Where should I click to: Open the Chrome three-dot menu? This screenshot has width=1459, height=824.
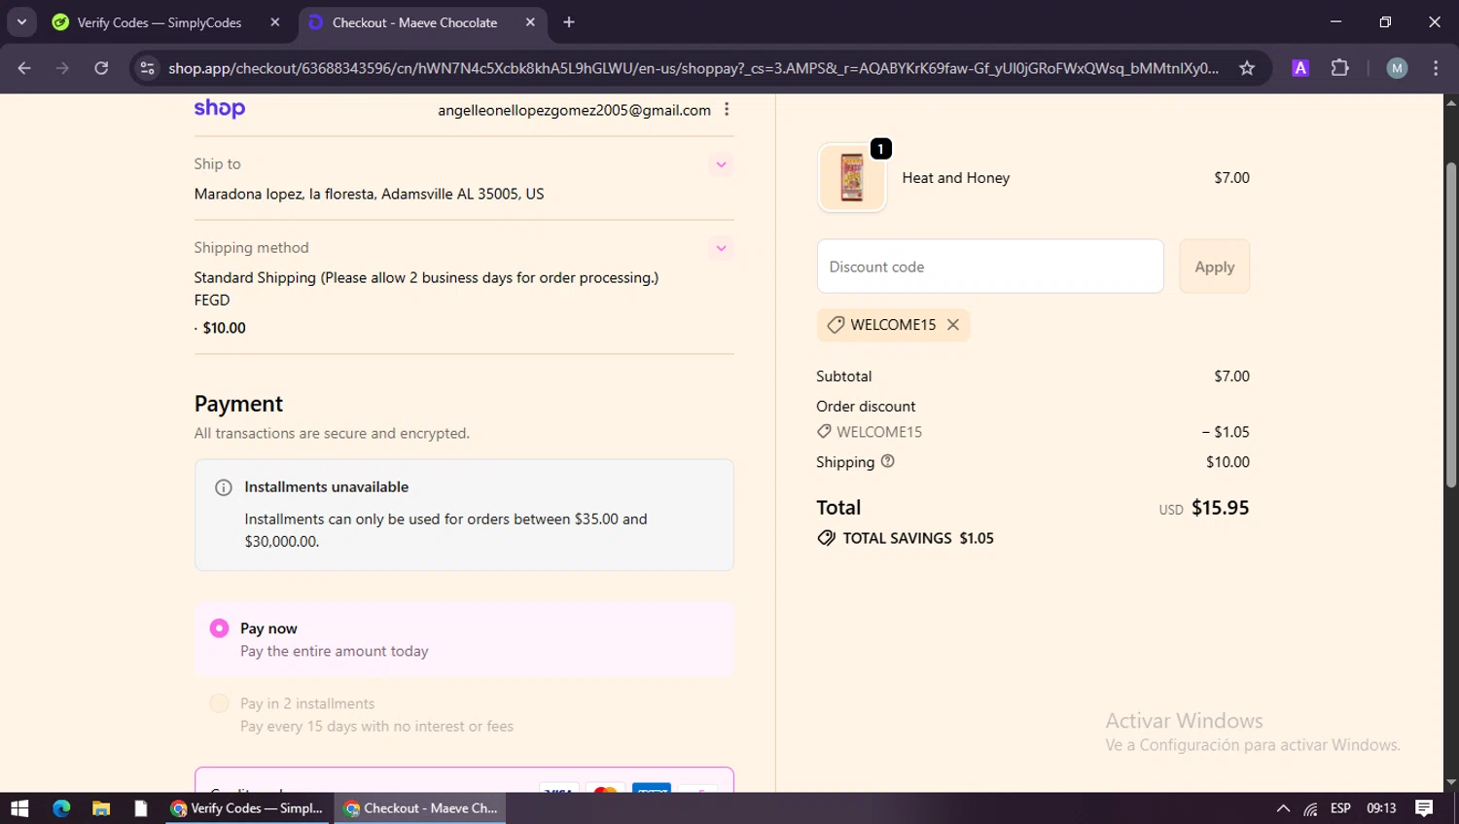point(1436,68)
